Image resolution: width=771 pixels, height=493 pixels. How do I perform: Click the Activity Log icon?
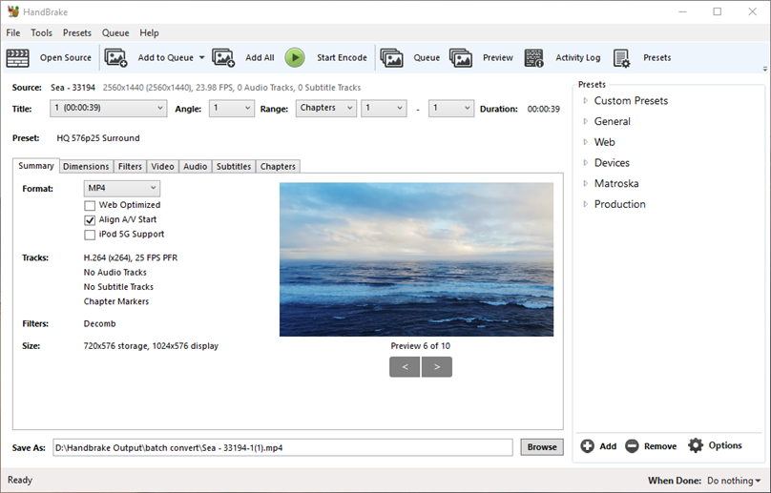pos(534,58)
